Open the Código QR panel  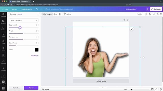[x=3, y=83]
